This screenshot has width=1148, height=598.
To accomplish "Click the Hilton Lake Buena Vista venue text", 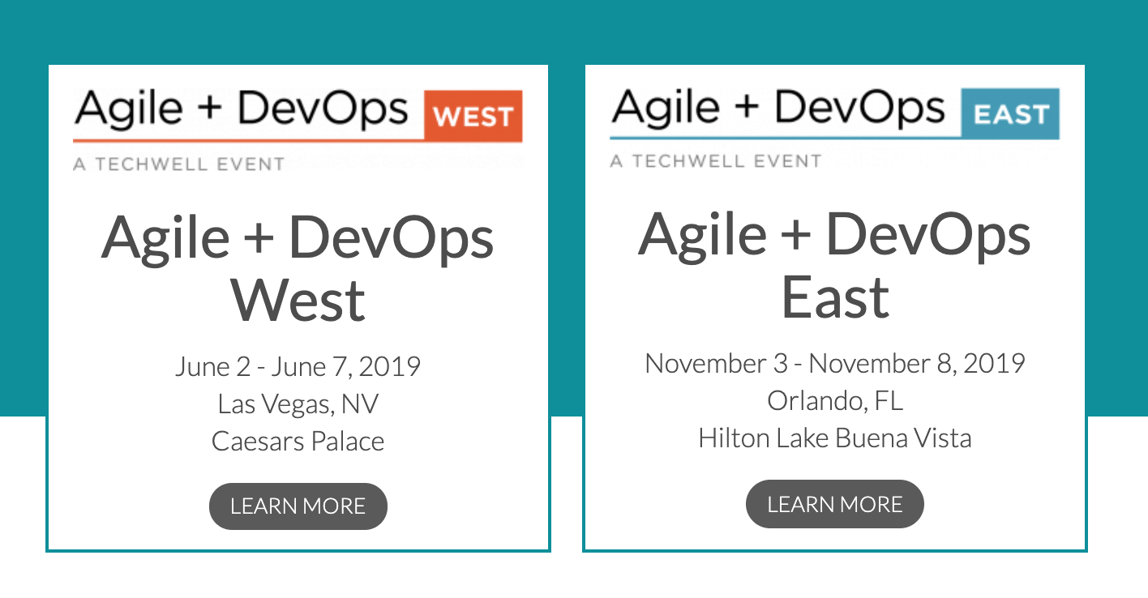I will click(835, 438).
